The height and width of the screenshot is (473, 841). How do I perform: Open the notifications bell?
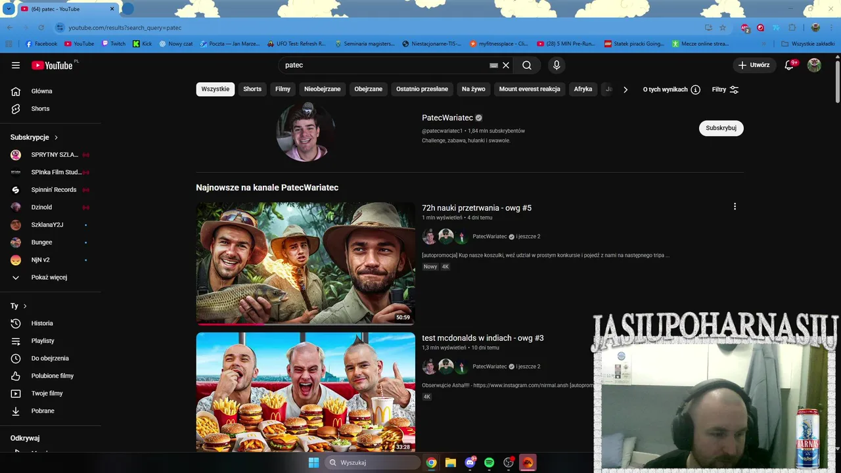click(790, 65)
